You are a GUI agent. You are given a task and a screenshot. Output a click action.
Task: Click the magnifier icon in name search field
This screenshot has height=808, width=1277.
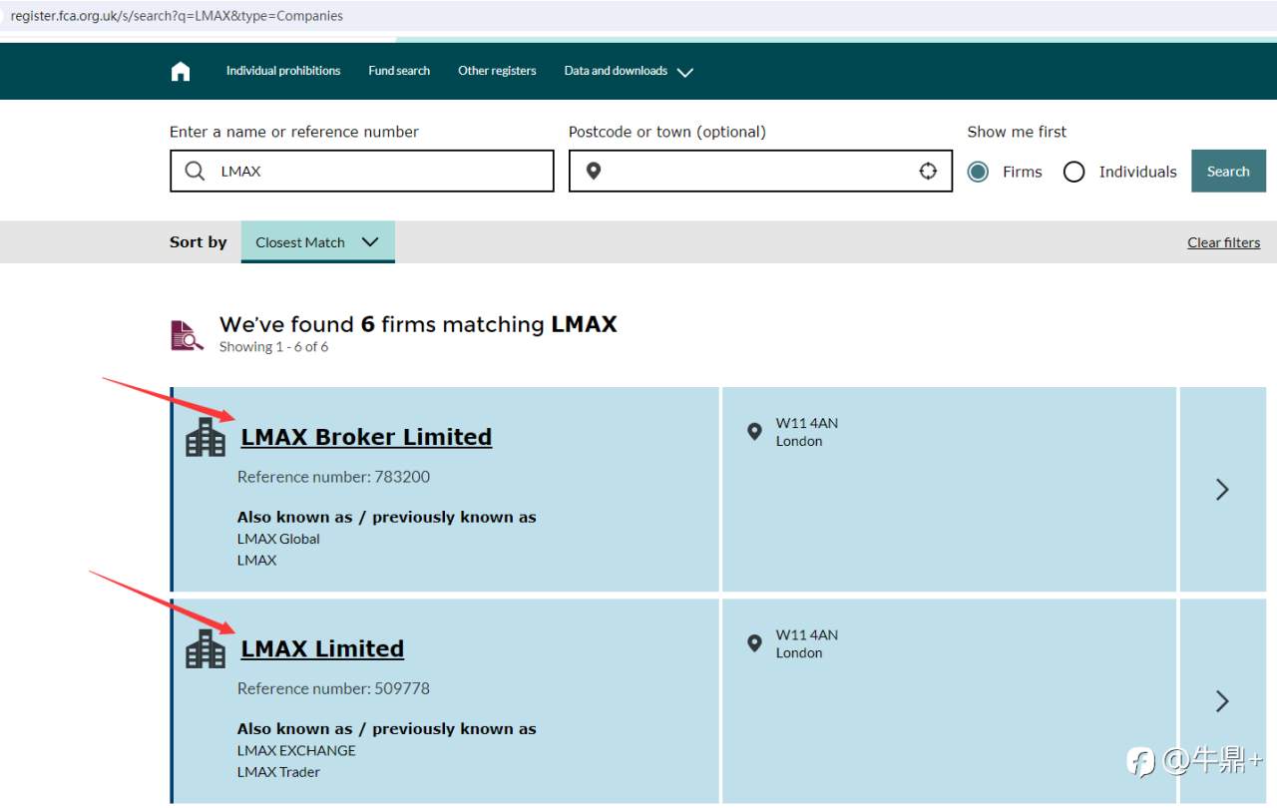pos(196,171)
